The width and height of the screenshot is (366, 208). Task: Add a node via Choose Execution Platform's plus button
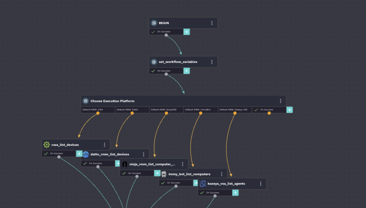coord(289,110)
